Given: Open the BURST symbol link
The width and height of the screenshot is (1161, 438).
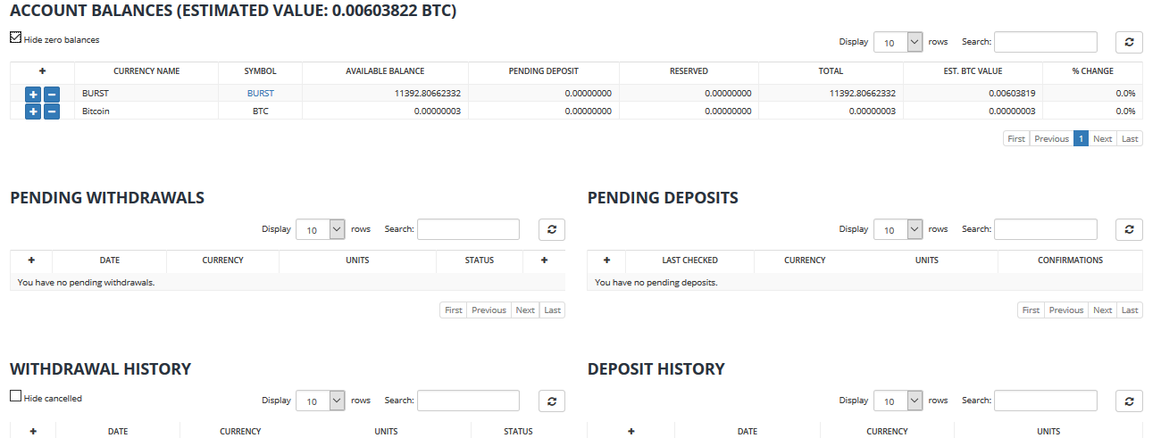Looking at the screenshot, I should click(x=261, y=94).
